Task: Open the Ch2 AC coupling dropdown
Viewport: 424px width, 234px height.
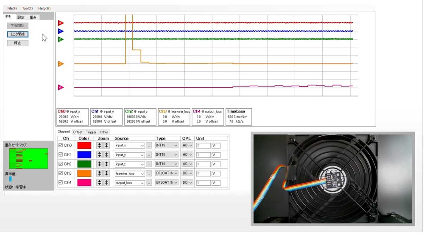Action: tap(187, 164)
